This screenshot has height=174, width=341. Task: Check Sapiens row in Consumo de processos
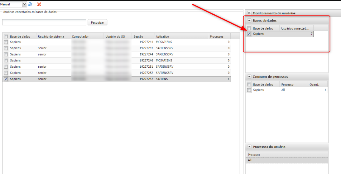pos(249,90)
